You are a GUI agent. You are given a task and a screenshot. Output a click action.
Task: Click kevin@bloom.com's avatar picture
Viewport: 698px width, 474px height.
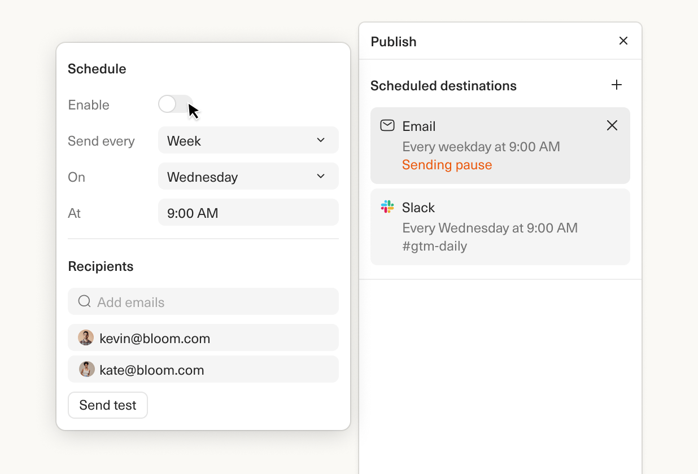[x=86, y=337]
